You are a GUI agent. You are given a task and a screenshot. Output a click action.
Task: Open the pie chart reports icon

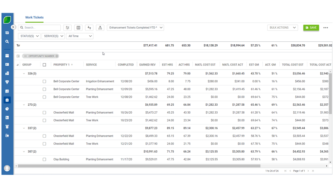pos(7,109)
